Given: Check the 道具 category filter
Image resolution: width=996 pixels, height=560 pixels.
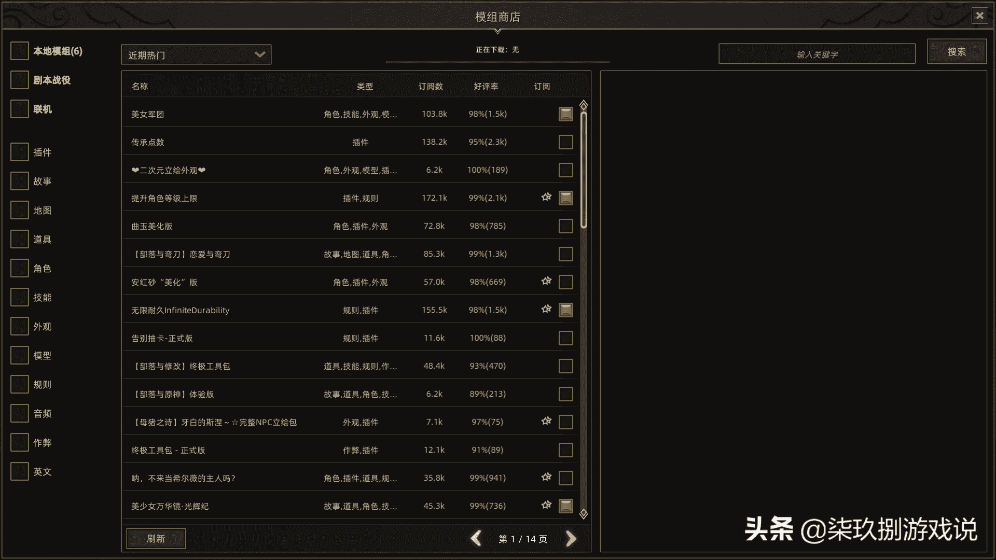Looking at the screenshot, I should (x=20, y=239).
